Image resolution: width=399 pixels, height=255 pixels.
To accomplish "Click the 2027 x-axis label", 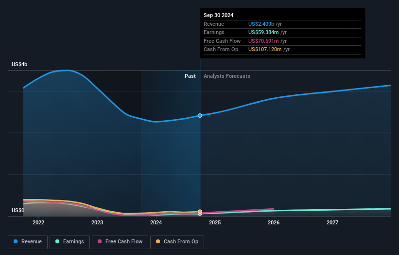I will [332, 223].
